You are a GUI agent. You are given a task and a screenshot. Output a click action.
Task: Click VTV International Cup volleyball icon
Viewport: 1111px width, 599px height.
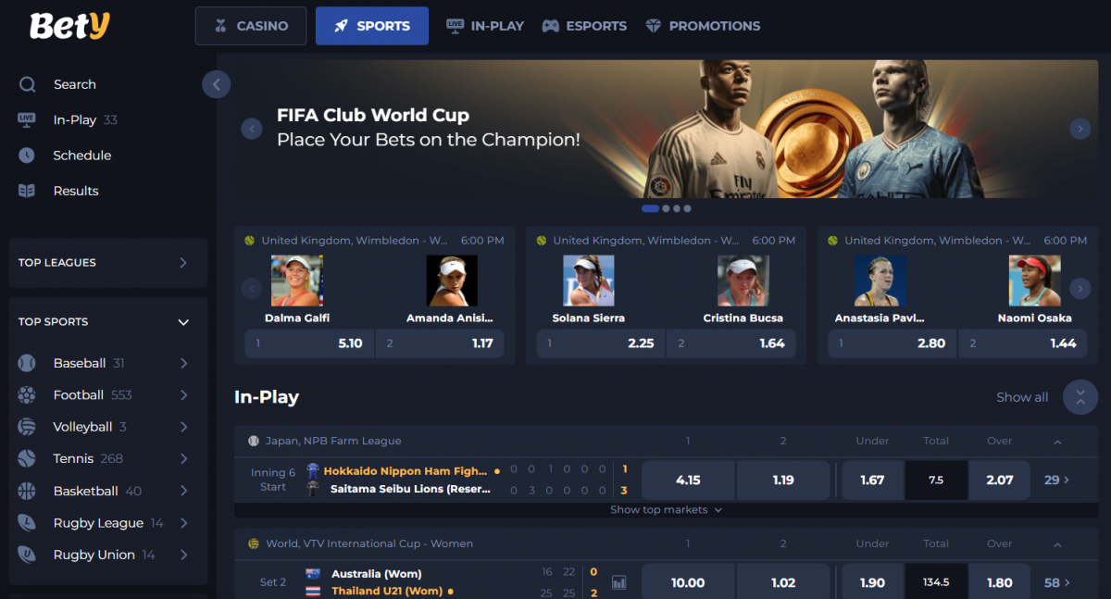point(252,544)
